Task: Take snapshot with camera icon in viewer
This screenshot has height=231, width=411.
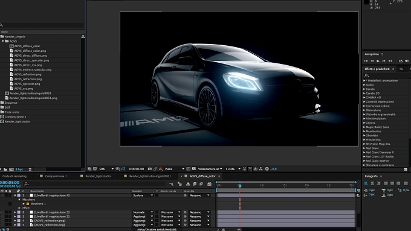Action: pyautogui.click(x=150, y=169)
